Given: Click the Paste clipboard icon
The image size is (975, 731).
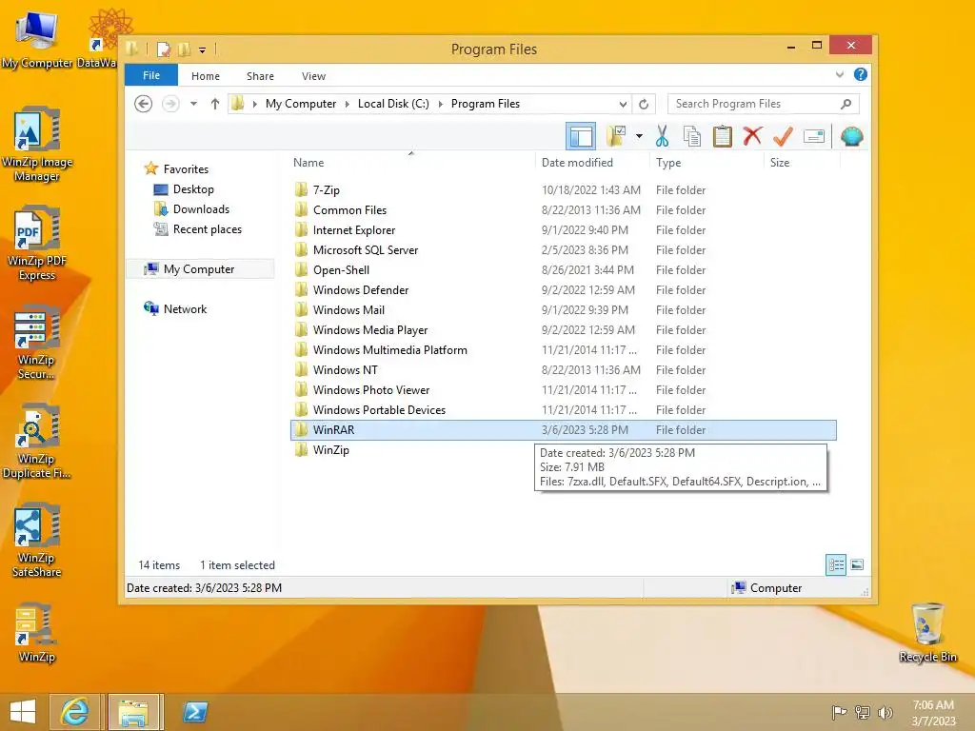Looking at the screenshot, I should point(722,136).
